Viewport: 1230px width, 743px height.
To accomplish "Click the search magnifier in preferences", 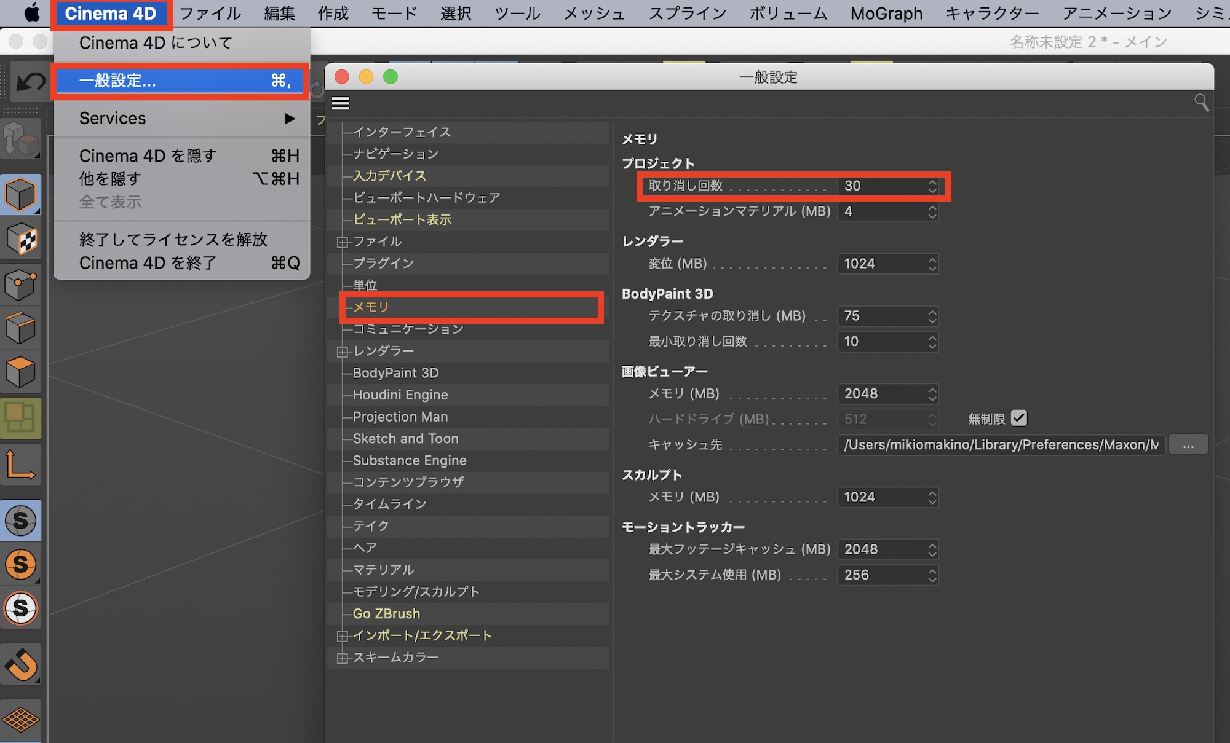I will (1201, 102).
